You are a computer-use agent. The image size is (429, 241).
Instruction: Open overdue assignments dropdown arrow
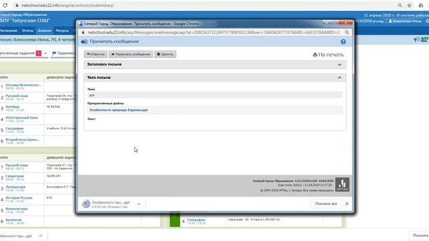coord(46,54)
